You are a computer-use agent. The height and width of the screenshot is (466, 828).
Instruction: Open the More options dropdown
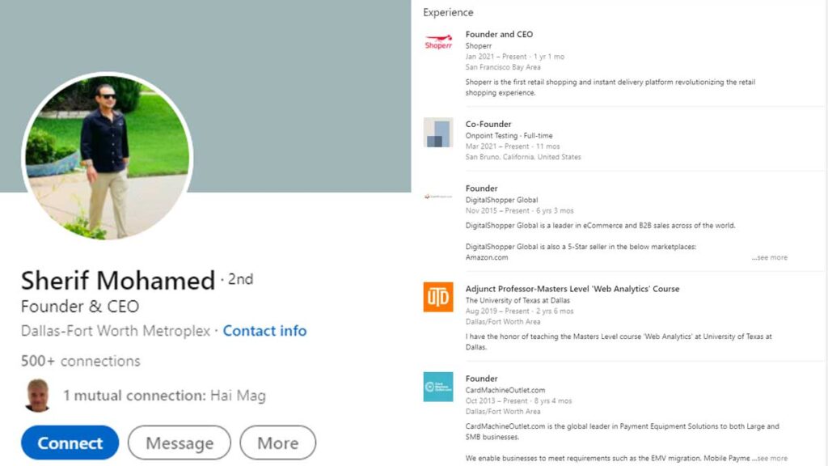pos(278,443)
